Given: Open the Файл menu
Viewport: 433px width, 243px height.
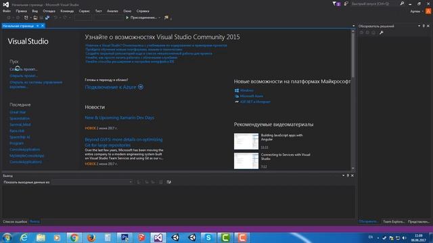Looking at the screenshot, I should click(x=7, y=11).
